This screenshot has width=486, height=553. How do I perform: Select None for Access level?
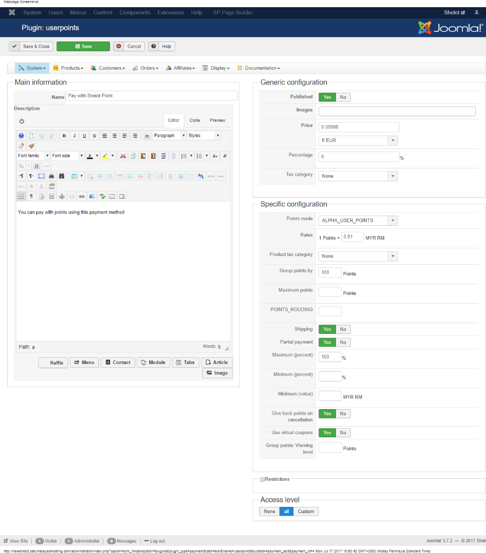click(x=269, y=512)
